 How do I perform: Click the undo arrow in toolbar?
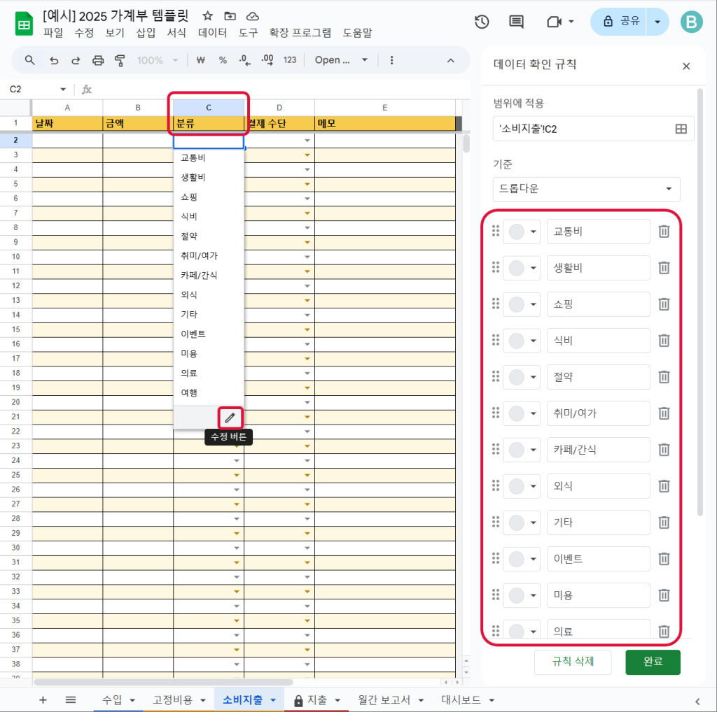[x=54, y=60]
